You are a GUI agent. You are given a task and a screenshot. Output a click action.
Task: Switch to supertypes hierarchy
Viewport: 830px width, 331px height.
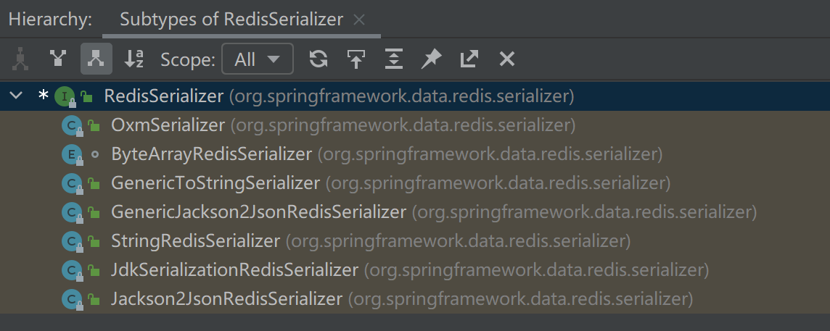tap(59, 59)
